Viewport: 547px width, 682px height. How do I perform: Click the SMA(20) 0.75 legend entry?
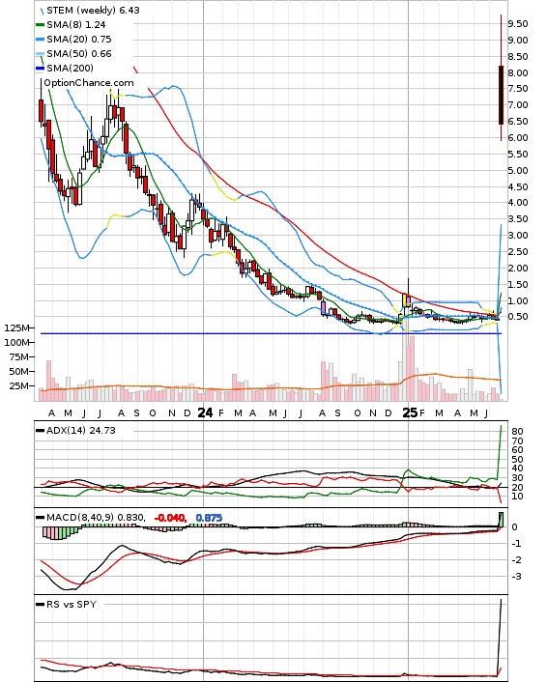pyautogui.click(x=73, y=40)
